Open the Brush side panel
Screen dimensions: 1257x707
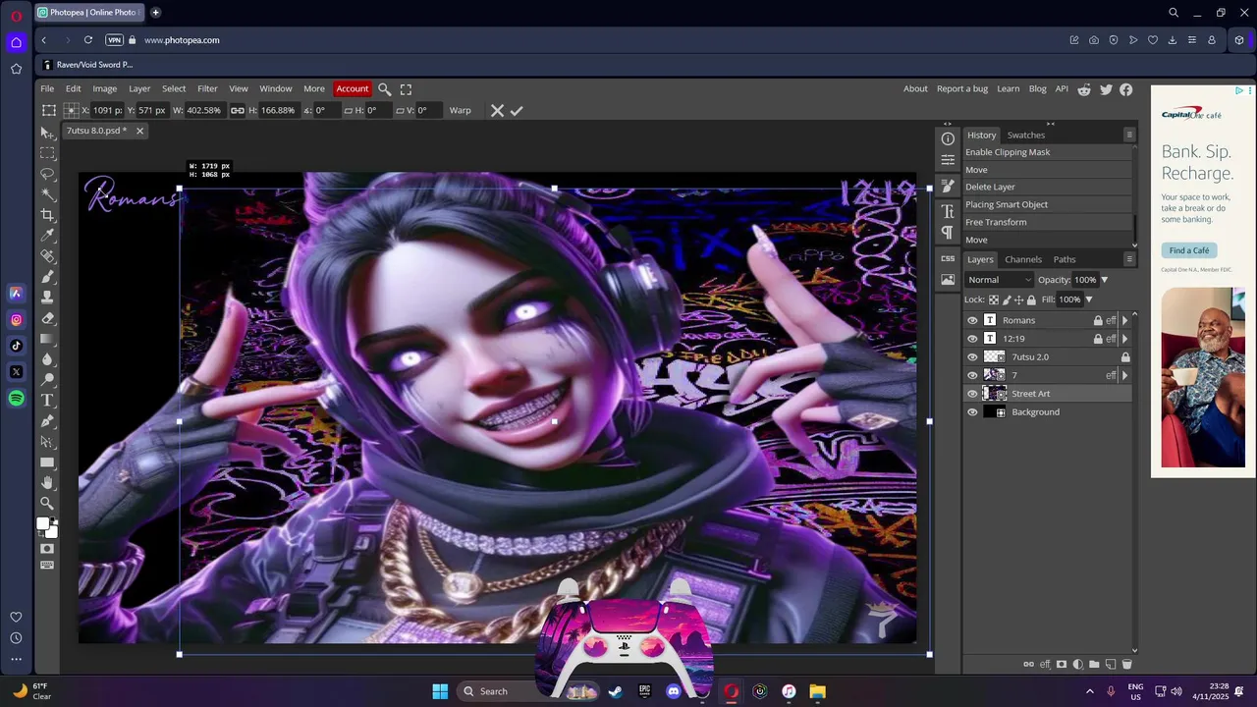click(x=948, y=186)
